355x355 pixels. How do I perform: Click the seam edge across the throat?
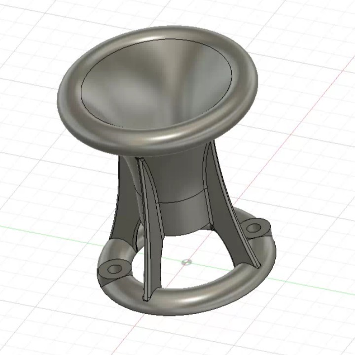[x=182, y=202]
